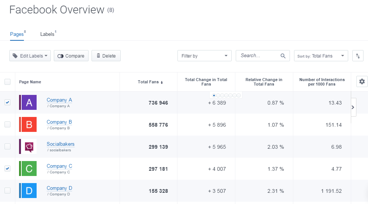The width and height of the screenshot is (368, 204).
Task: Check the Company B checkbox
Action: (7, 124)
